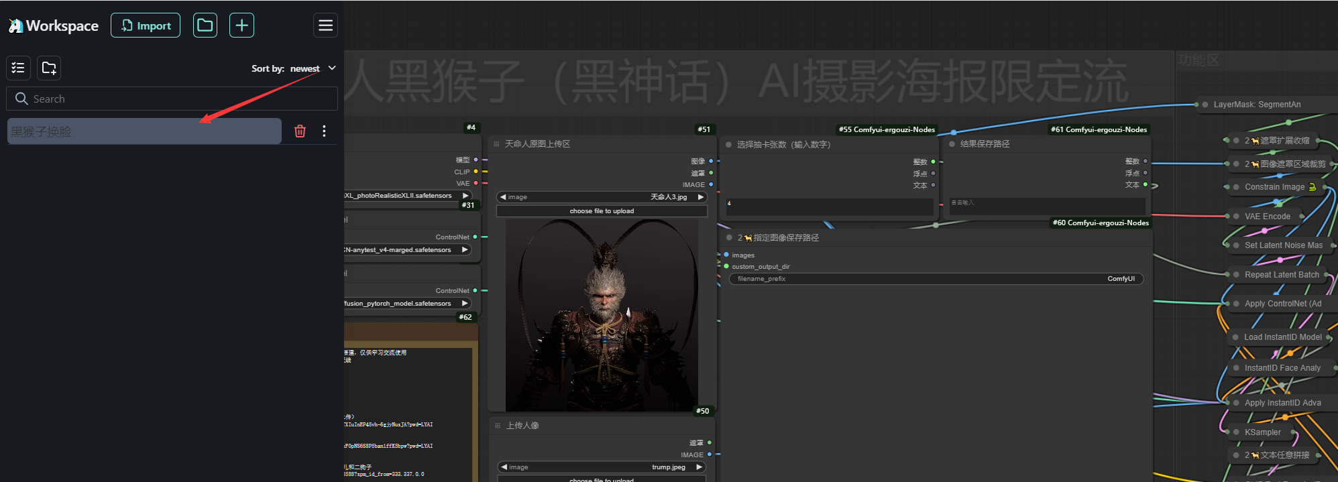
Task: Click next arrow beside trump.jpeg
Action: [699, 467]
